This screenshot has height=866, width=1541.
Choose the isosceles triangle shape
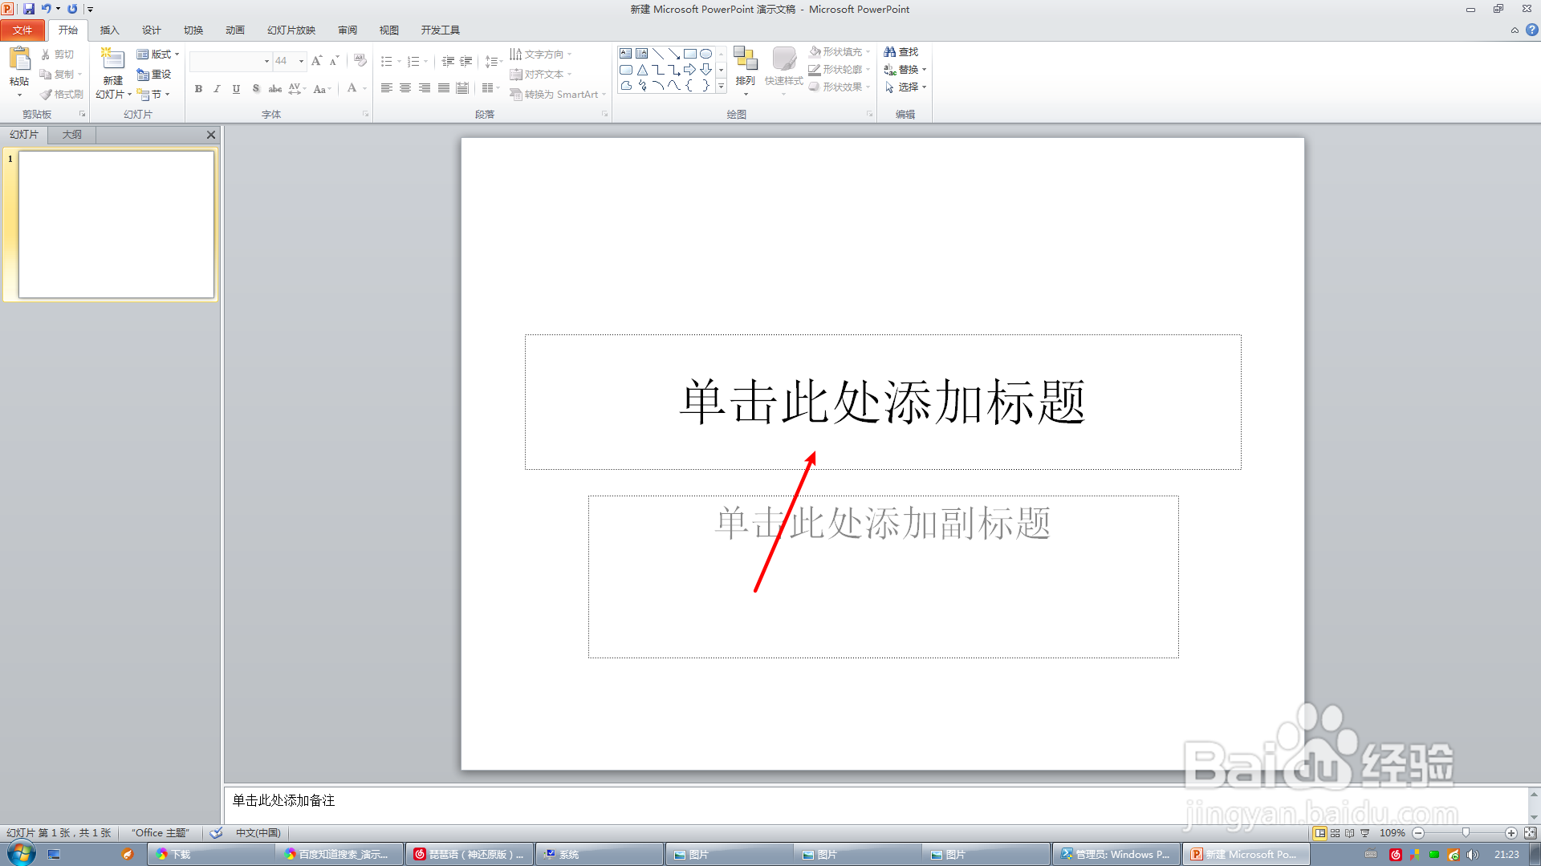[642, 70]
